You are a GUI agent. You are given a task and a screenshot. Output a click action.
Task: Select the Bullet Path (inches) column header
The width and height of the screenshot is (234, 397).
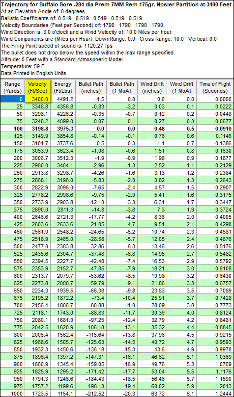(x=91, y=87)
